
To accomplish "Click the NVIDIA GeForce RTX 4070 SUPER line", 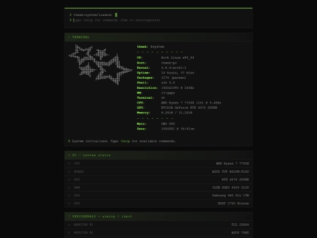I will 189,108.
